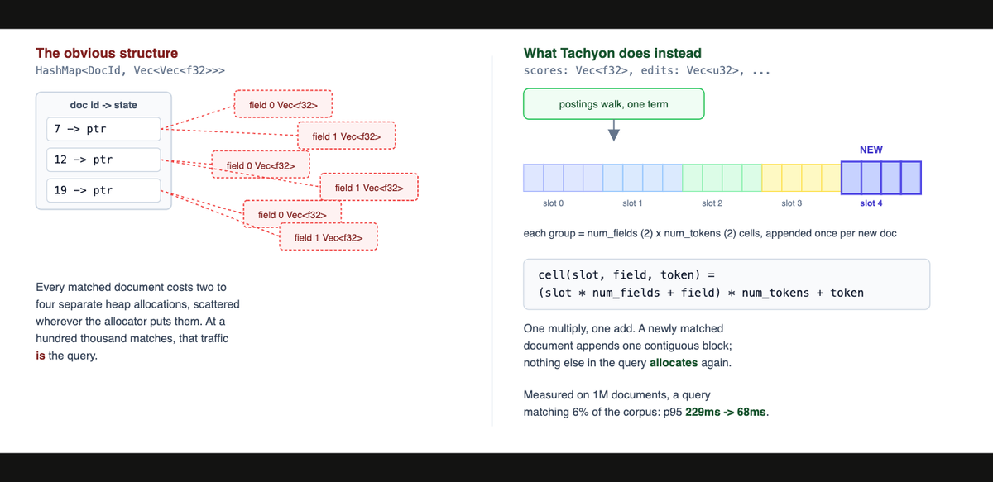Click the 'p95 229ms -> 68ms' result text

(x=717, y=411)
